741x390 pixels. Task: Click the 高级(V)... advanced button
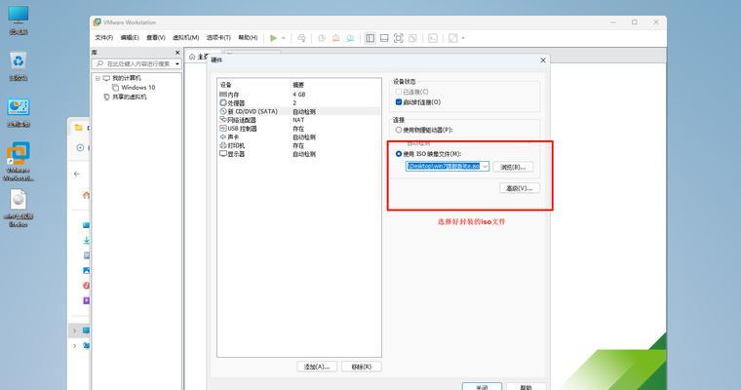tap(520, 188)
